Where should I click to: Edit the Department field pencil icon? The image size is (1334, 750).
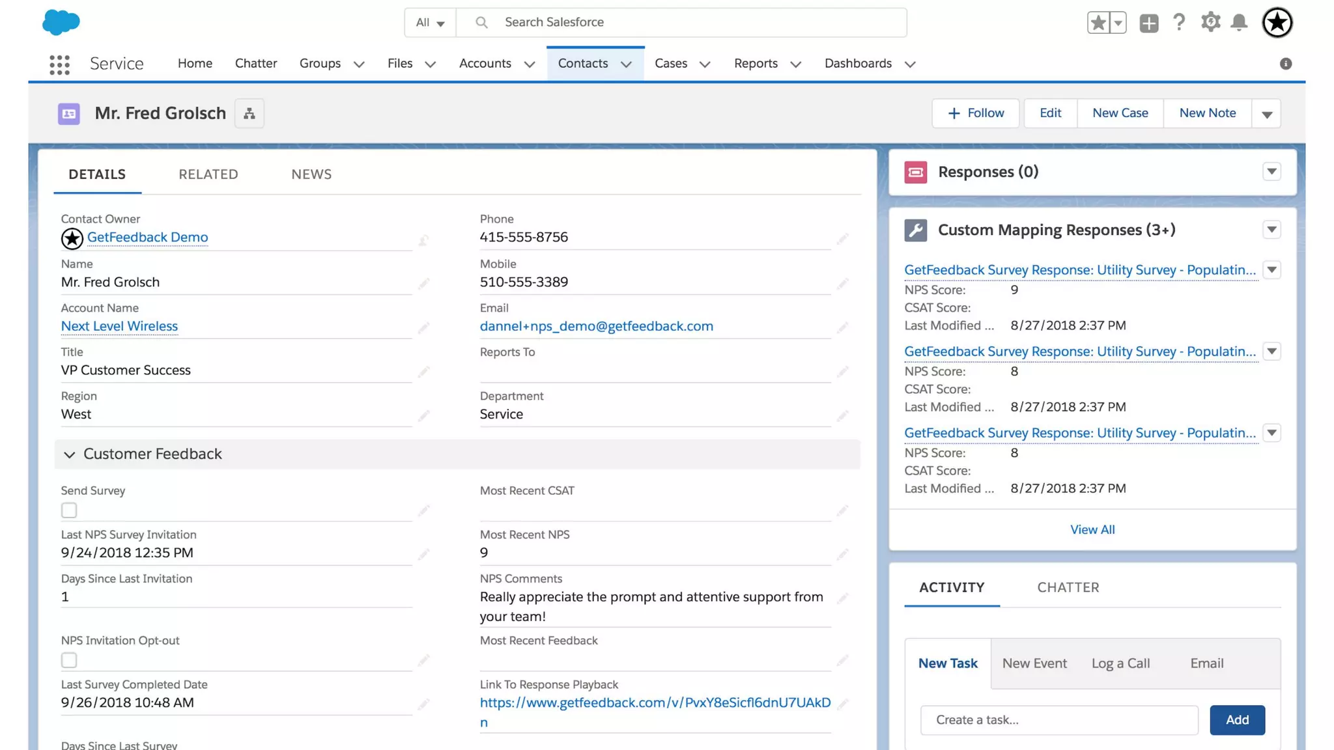pos(842,415)
